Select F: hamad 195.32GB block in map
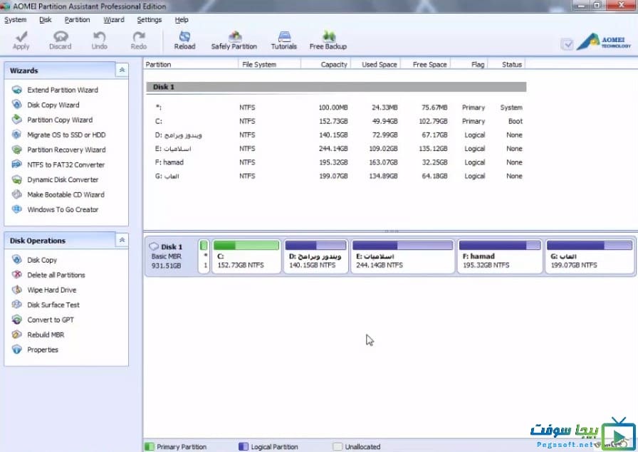This screenshot has height=452, width=638. point(500,256)
